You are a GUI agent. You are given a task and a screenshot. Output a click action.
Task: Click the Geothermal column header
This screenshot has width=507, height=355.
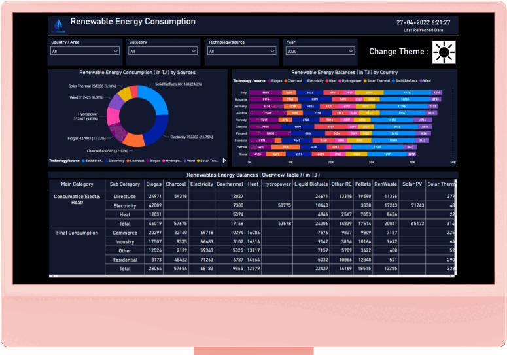[x=230, y=184]
